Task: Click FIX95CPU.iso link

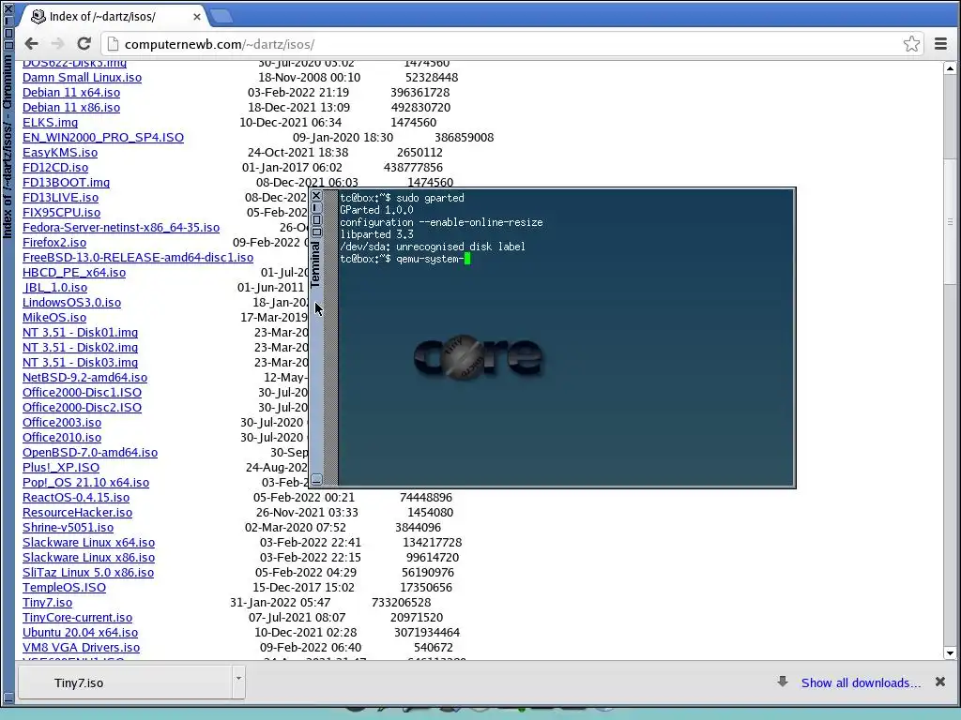Action: [x=61, y=213]
